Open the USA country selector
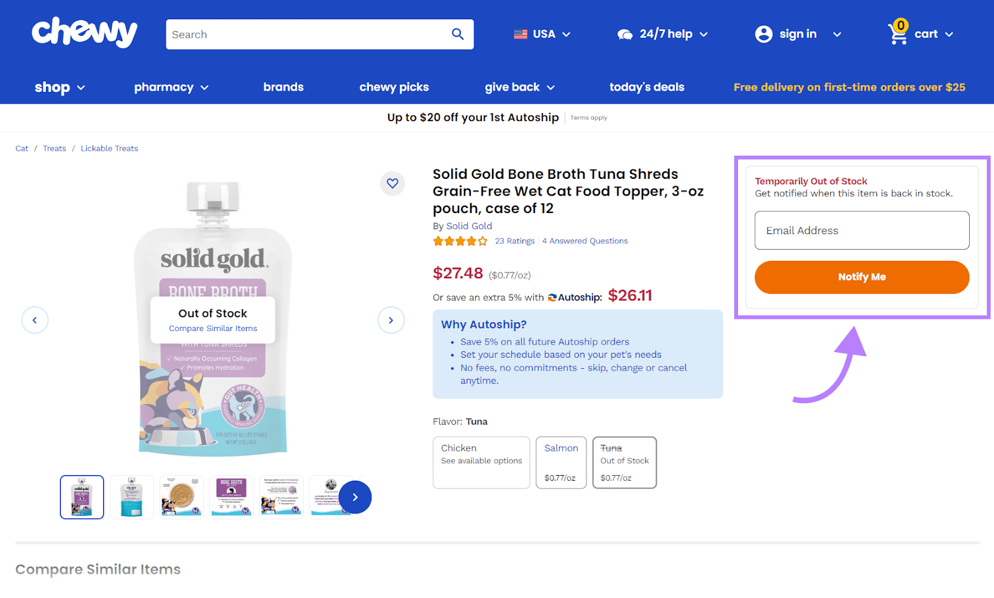 (542, 34)
